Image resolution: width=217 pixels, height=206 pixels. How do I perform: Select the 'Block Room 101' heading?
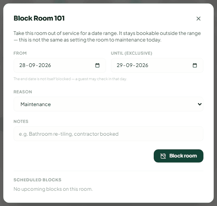39,18
